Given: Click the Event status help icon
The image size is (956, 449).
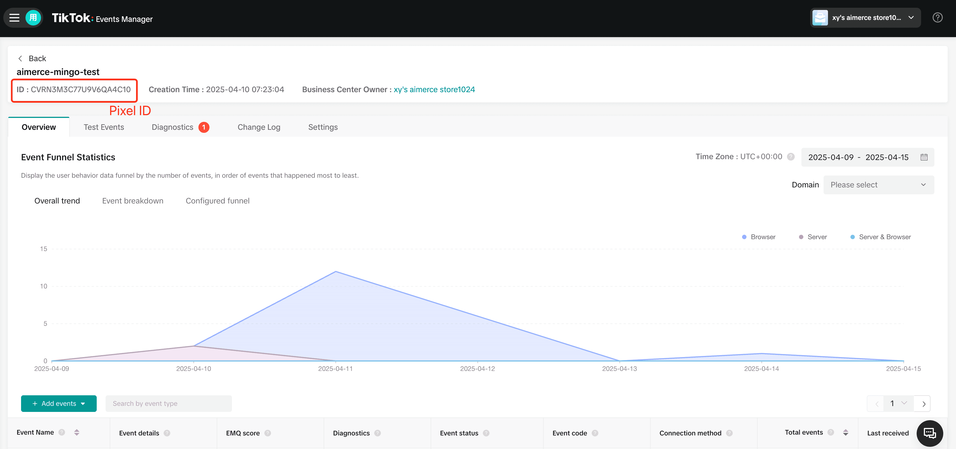Looking at the screenshot, I should pyautogui.click(x=486, y=433).
